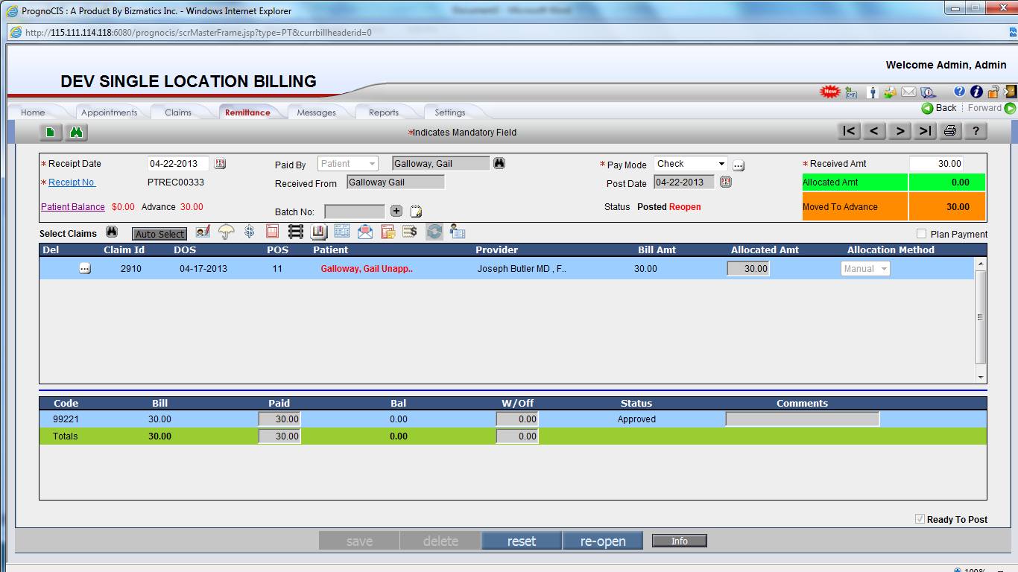Toggle the Ready To Post checkbox
Image resolution: width=1018 pixels, height=572 pixels.
click(920, 519)
